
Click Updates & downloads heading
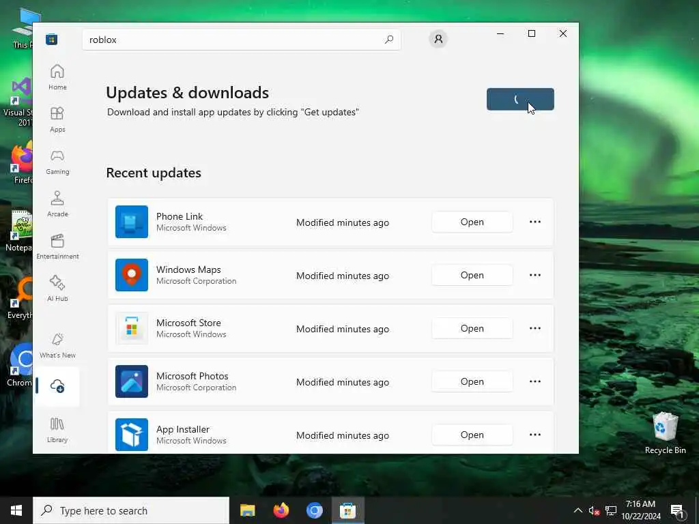tap(188, 93)
